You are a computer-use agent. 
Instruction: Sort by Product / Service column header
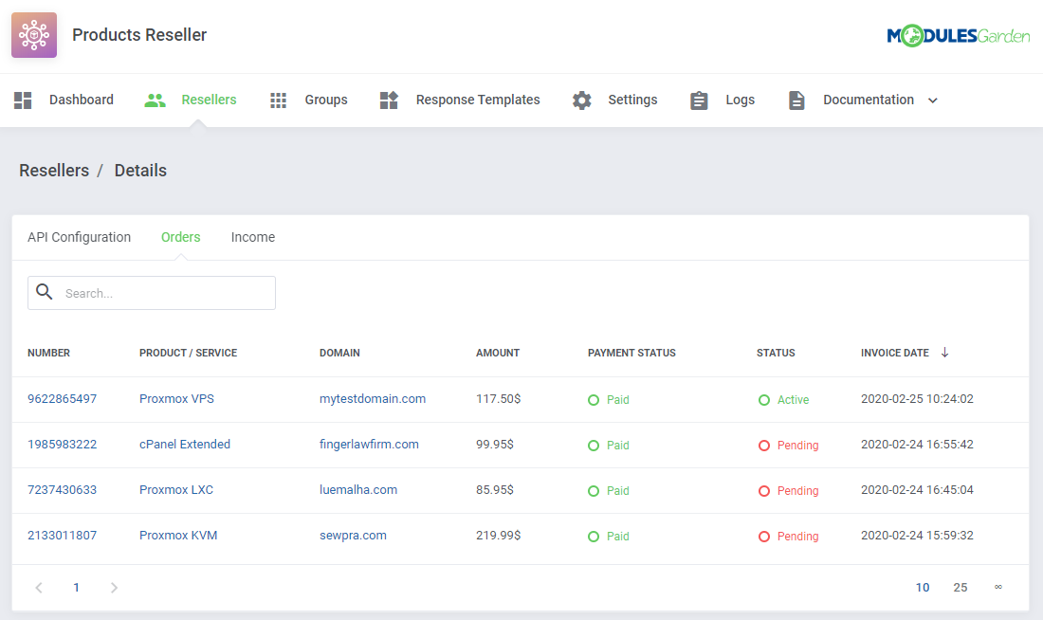189,354
